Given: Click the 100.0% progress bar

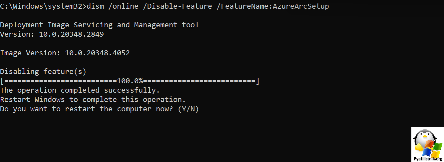Looking at the screenshot, I should pos(130,81).
